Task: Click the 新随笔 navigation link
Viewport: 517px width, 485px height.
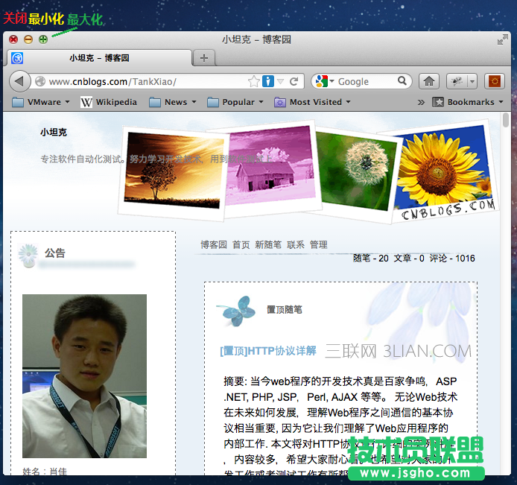Action: pos(268,244)
